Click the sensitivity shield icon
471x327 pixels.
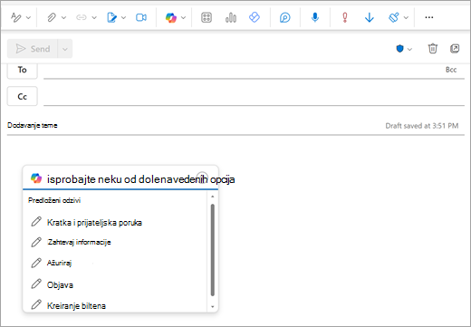[x=399, y=49]
